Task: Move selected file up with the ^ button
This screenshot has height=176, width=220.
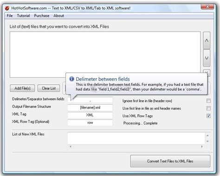Action: [207, 41]
